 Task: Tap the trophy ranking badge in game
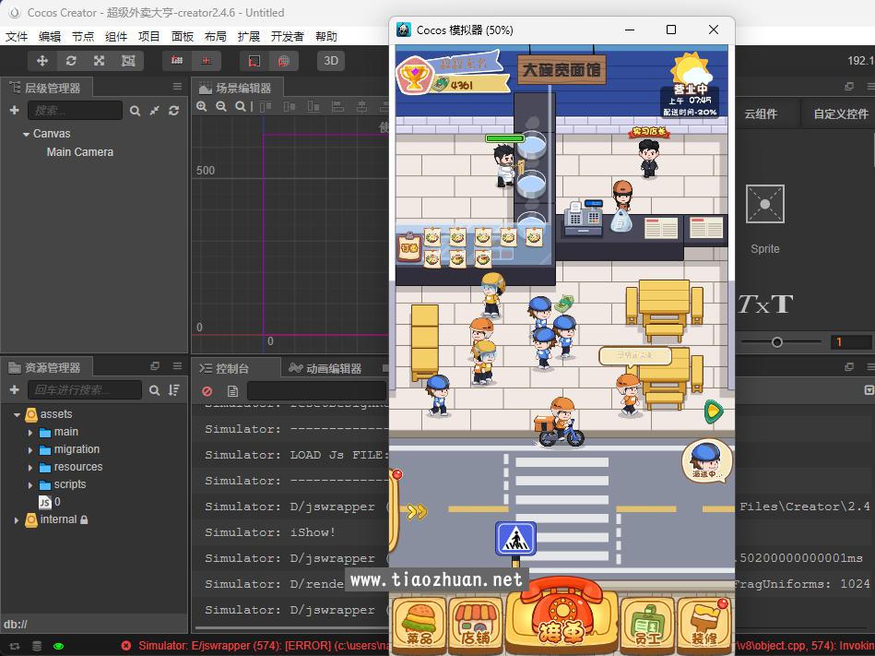pos(414,76)
